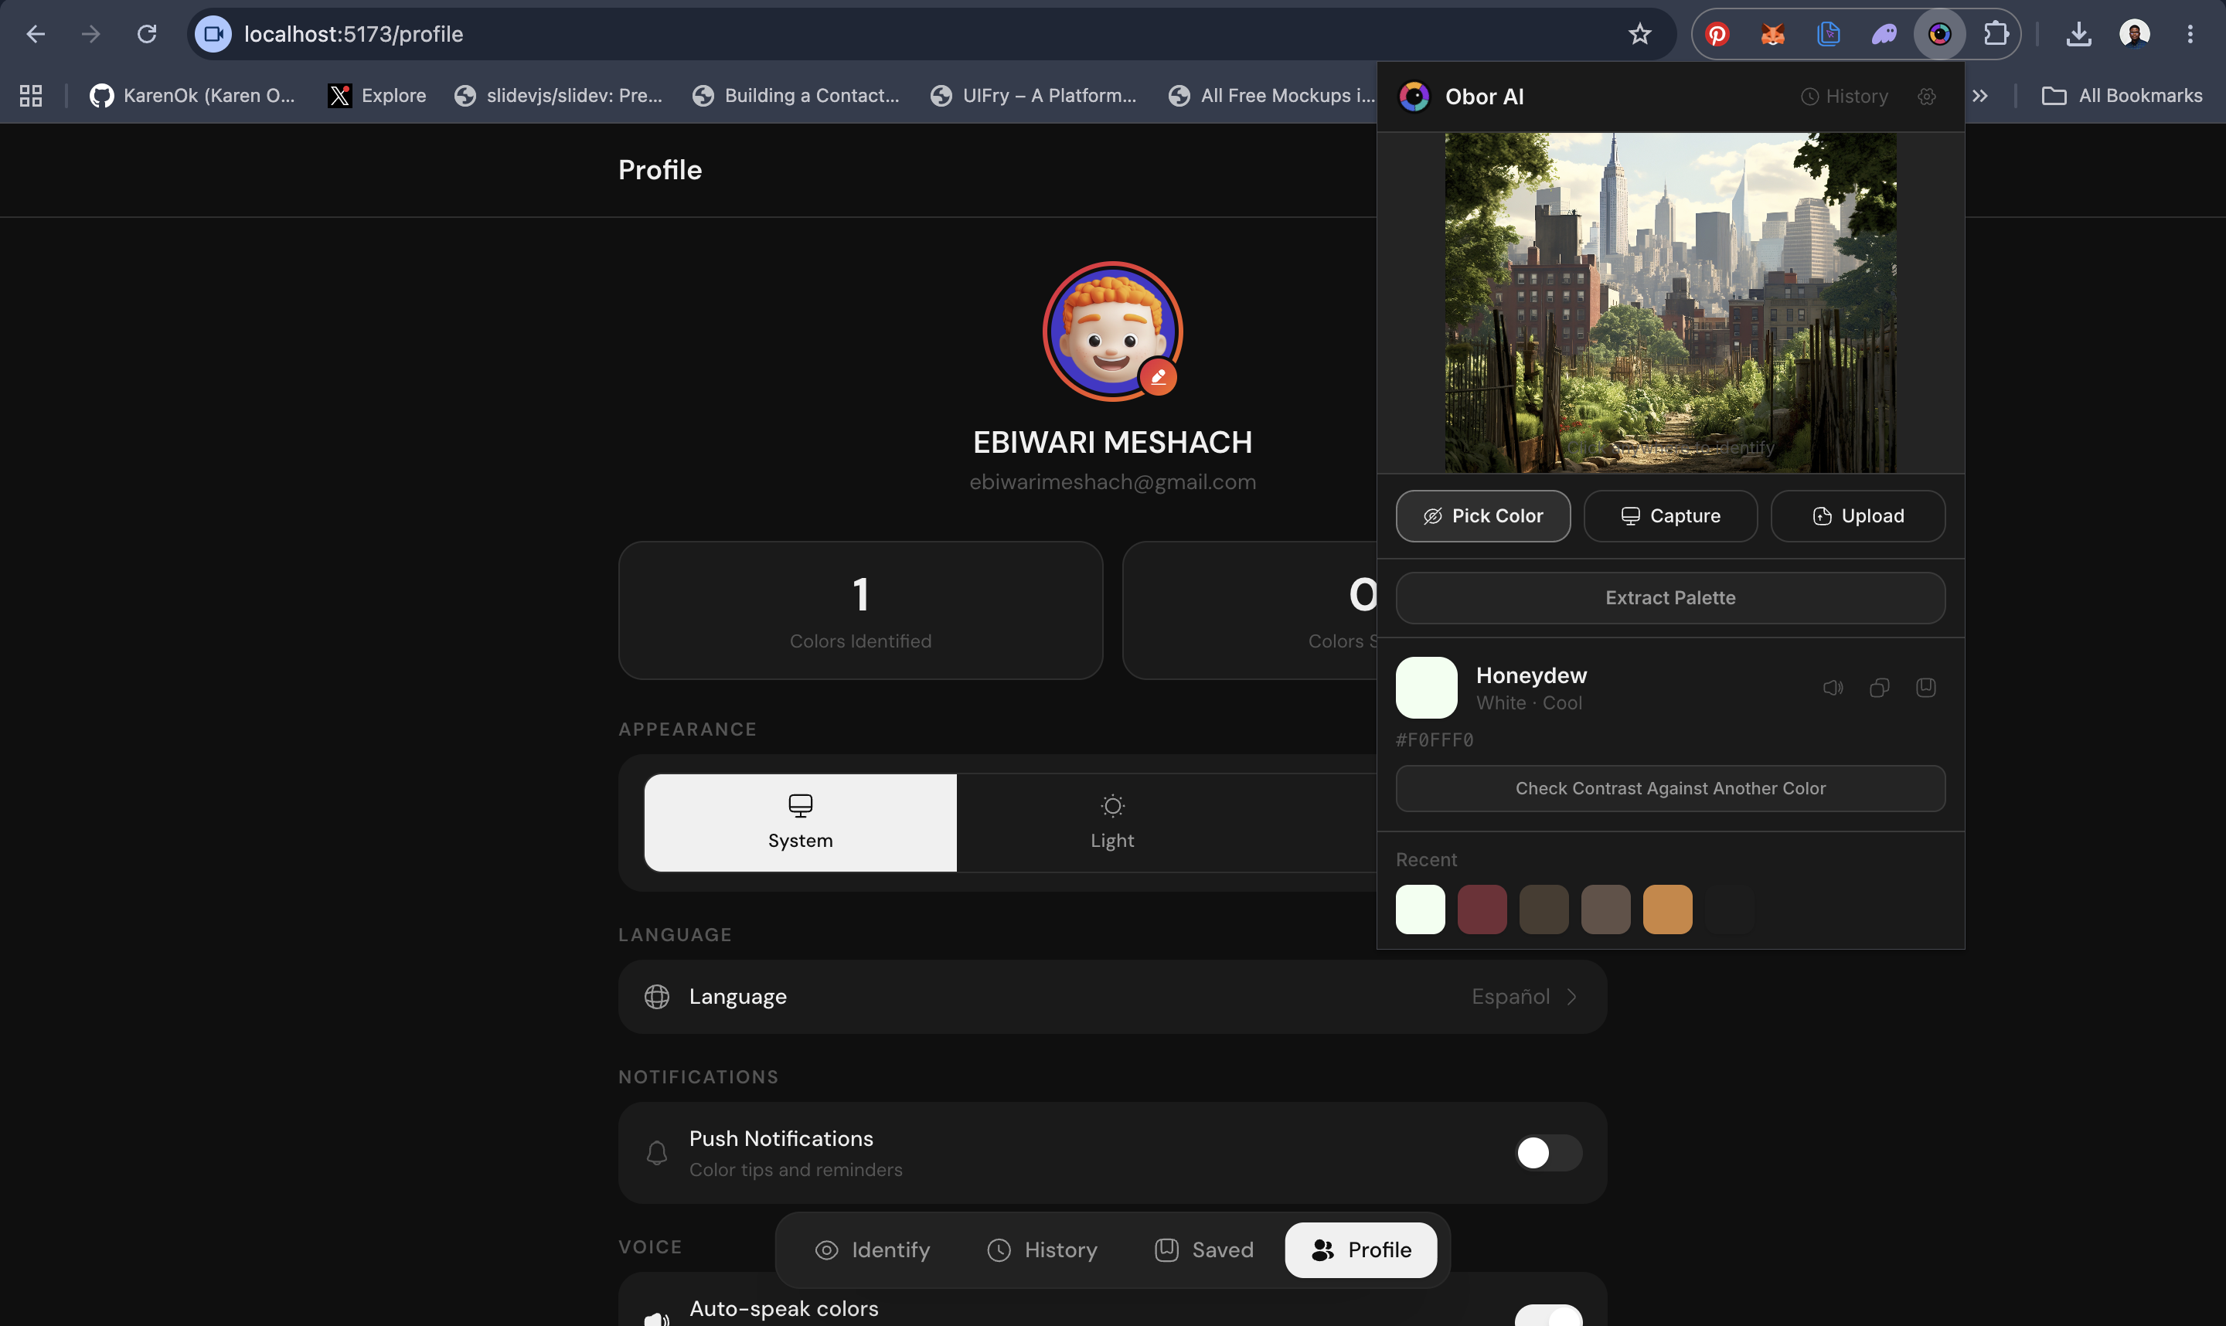2226x1326 pixels.
Task: Click Extract Palette button
Action: click(1670, 598)
